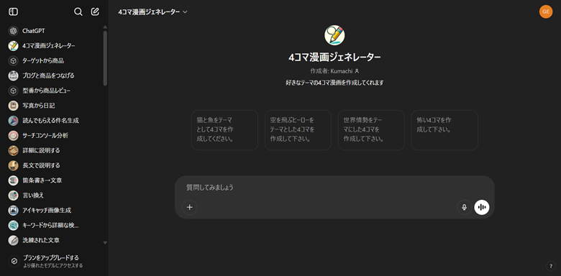Click the icon beside アイキャッチ画像生成
This screenshot has width=561, height=276.
13,210
